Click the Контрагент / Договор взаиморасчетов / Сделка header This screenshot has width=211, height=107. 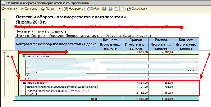(56, 44)
